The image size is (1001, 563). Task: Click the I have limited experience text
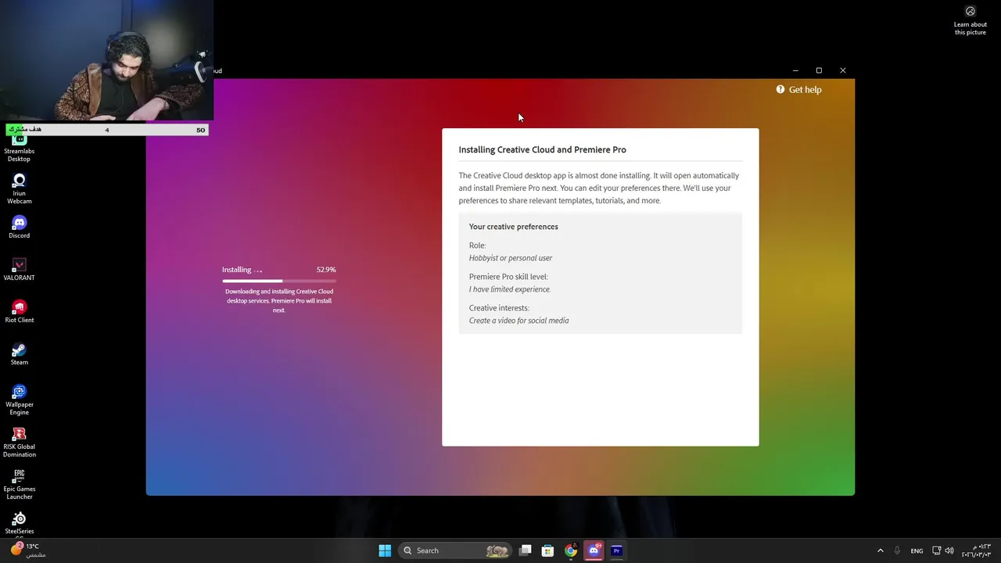tap(510, 289)
